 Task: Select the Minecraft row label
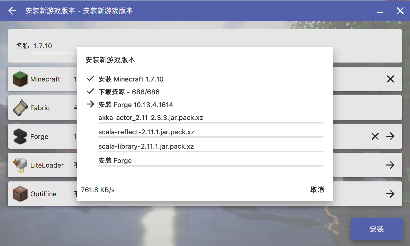[x=45, y=79]
